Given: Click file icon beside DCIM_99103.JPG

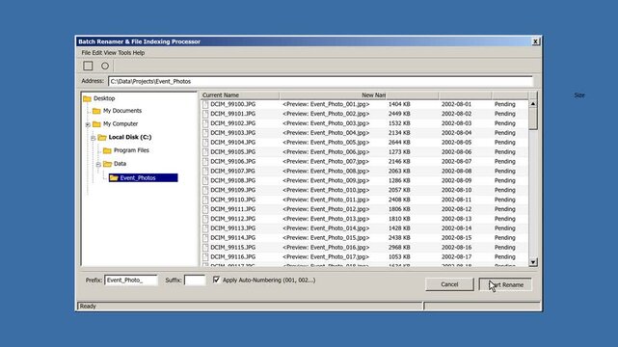Looking at the screenshot, I should (205, 133).
